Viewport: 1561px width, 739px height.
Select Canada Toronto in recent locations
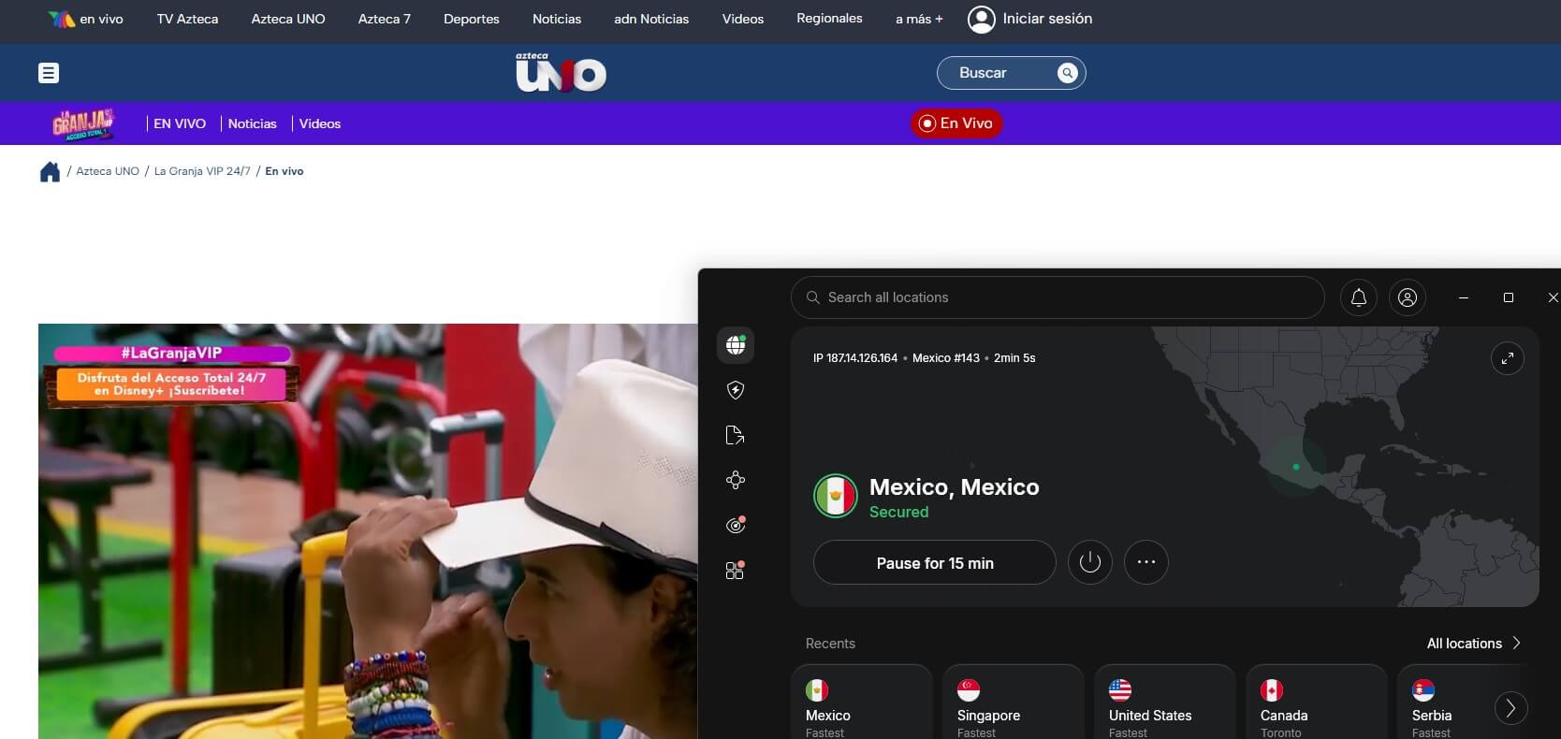click(1317, 703)
